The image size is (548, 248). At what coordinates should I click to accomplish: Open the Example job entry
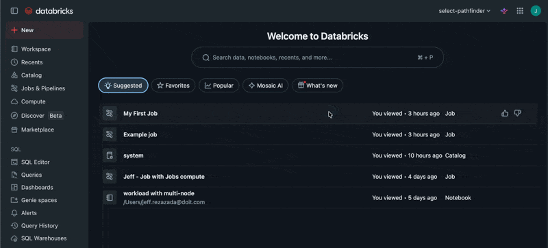tap(140, 134)
